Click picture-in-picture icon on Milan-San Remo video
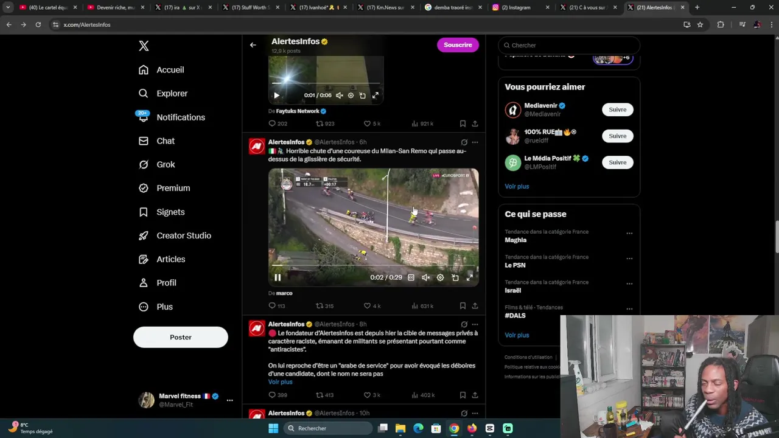The height and width of the screenshot is (438, 779). point(455,277)
